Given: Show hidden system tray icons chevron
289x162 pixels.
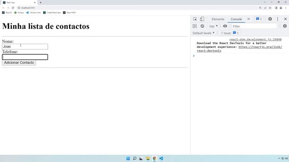Looking at the screenshot, I should pyautogui.click(x=279, y=158).
